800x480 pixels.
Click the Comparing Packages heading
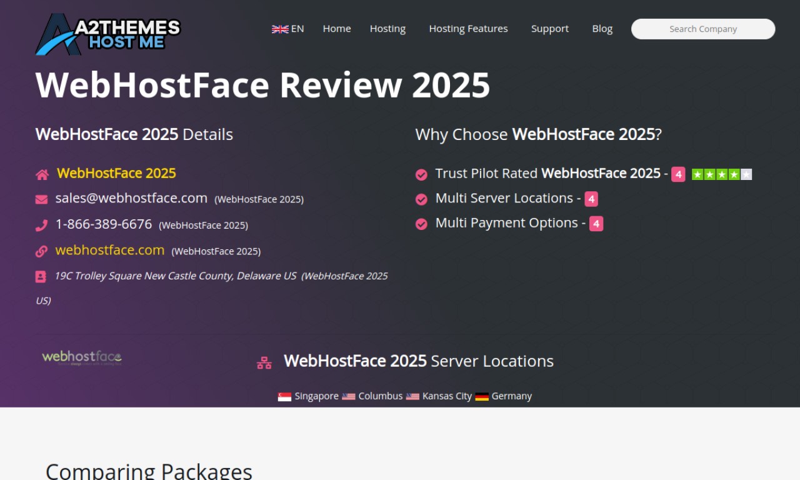(149, 471)
